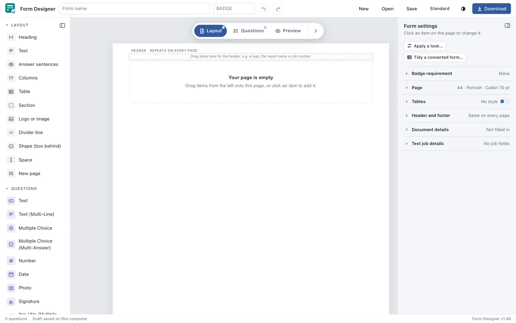Click the Heading layout item icon
Screen dimensions: 516x323
[x=11, y=37]
